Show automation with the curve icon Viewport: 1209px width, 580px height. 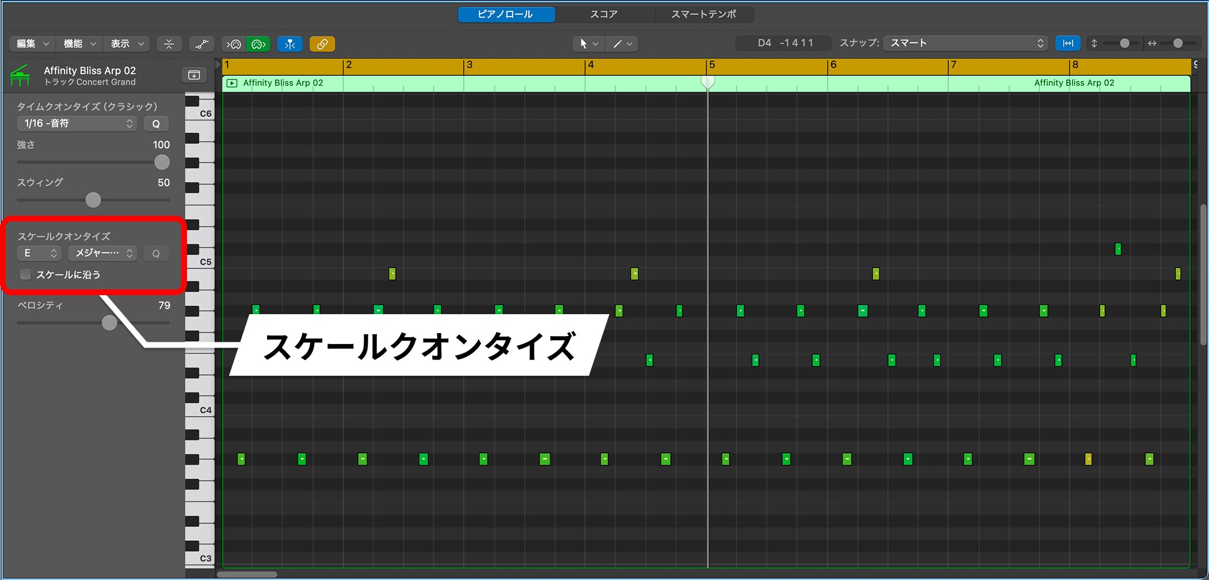(x=201, y=44)
